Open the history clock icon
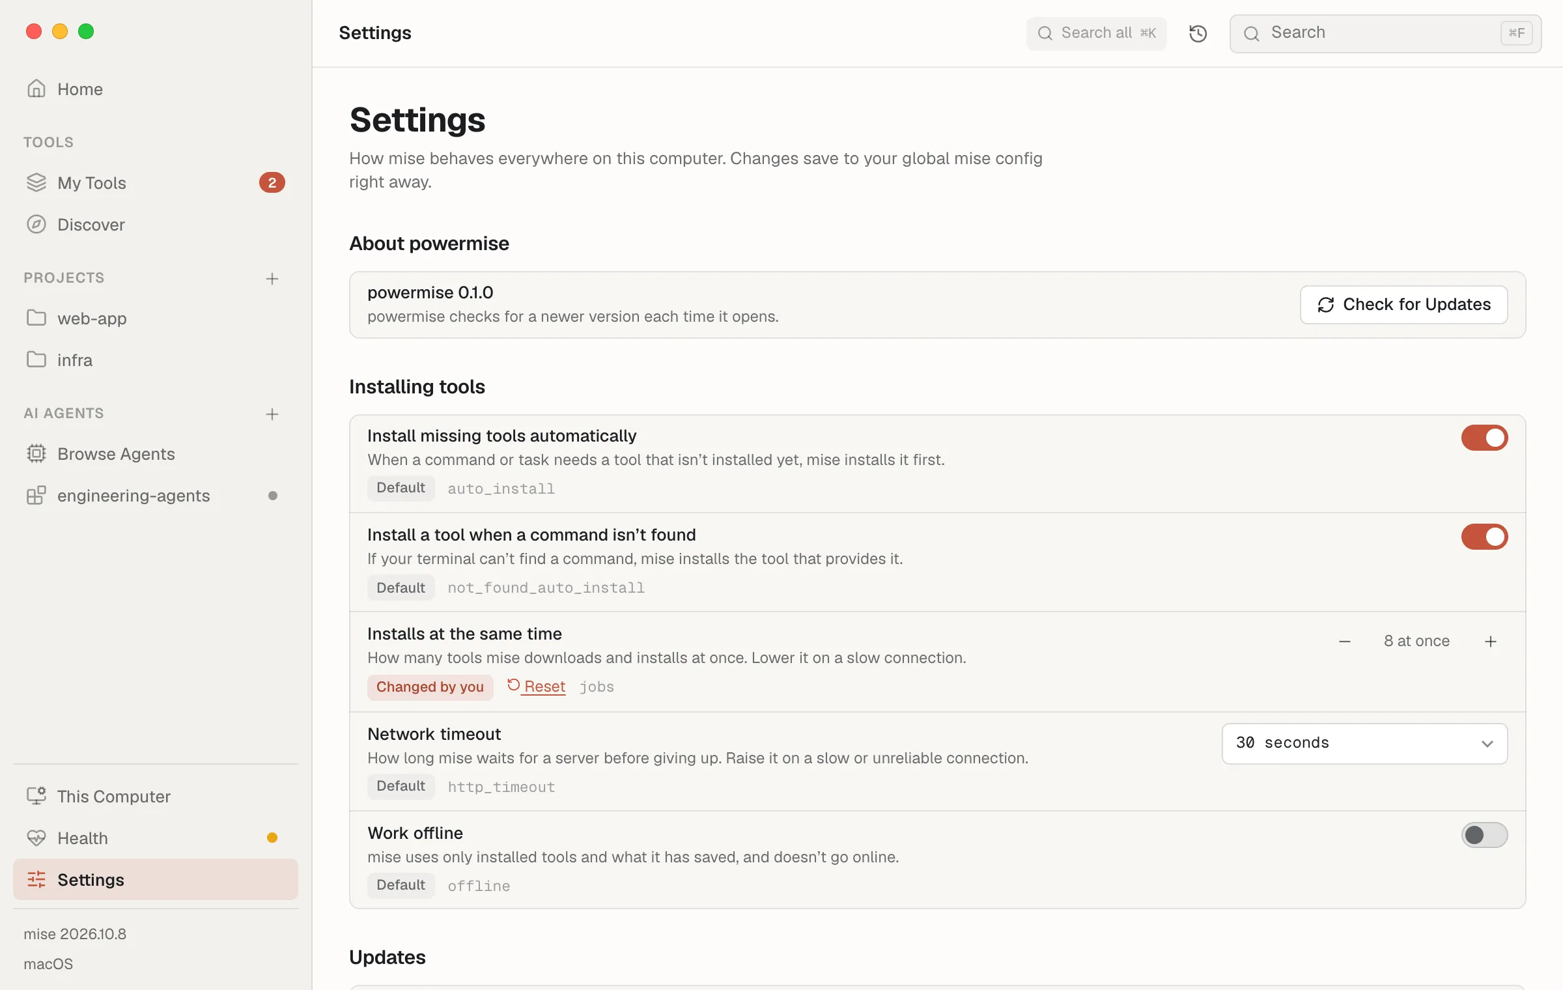Viewport: 1563px width, 990px height. pos(1198,34)
